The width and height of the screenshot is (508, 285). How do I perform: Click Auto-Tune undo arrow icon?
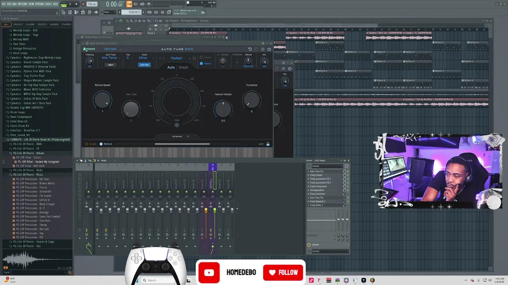point(250,49)
